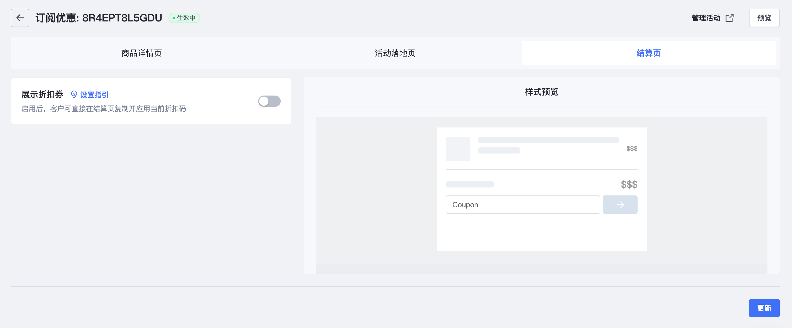792x328 pixels.
Task: Click the lightbulb icon beside 设置指引
Action: pyautogui.click(x=74, y=95)
